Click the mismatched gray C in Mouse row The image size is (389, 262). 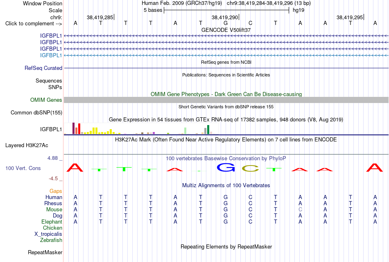[x=300, y=210]
